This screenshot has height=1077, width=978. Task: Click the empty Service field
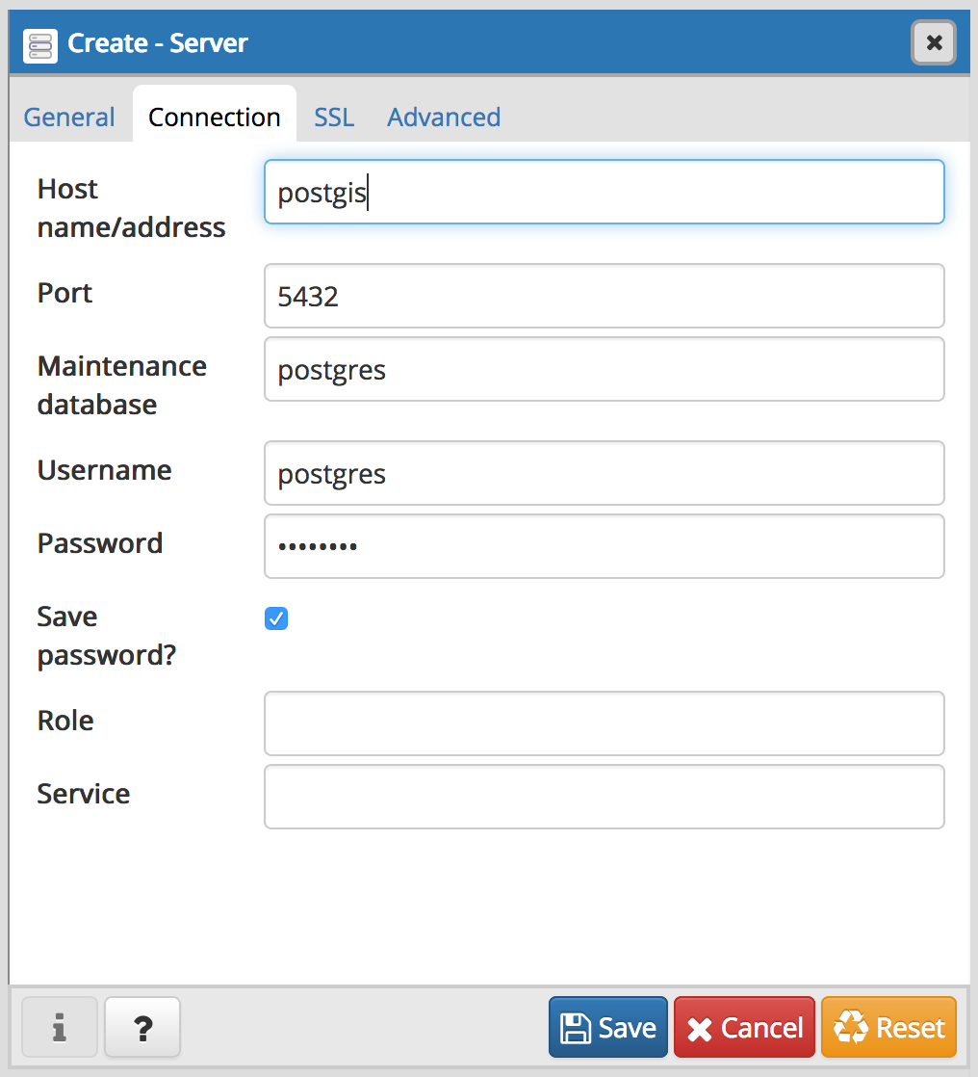tap(604, 797)
